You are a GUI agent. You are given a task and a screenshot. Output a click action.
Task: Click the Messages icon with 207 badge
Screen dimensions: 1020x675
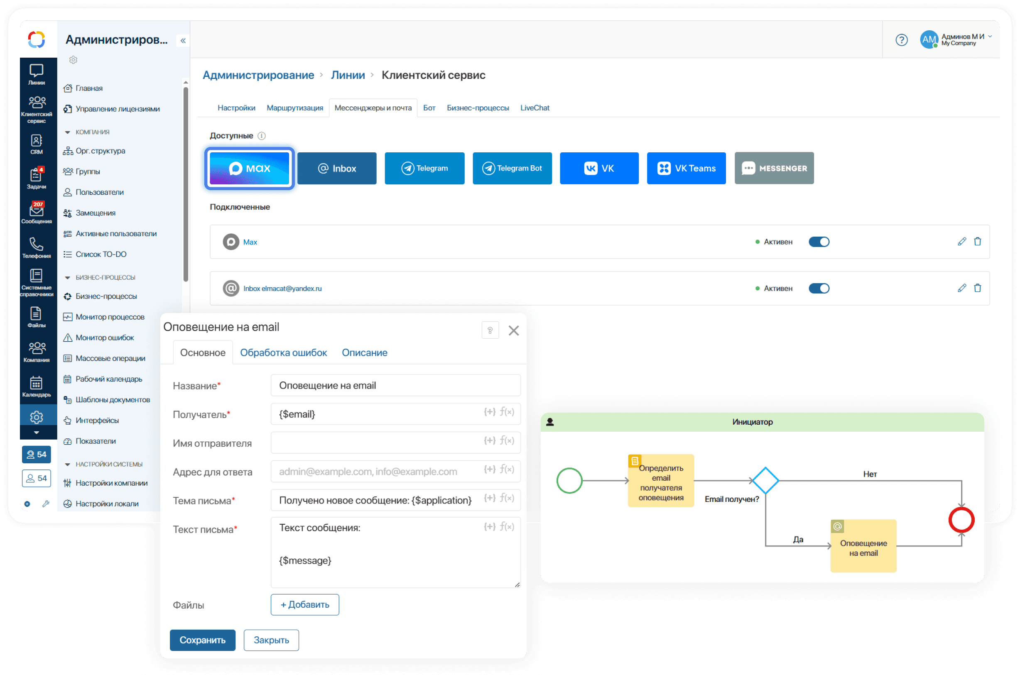pos(36,213)
